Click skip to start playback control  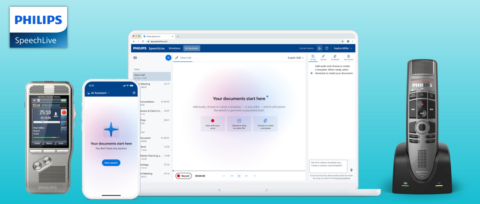coord(224,176)
